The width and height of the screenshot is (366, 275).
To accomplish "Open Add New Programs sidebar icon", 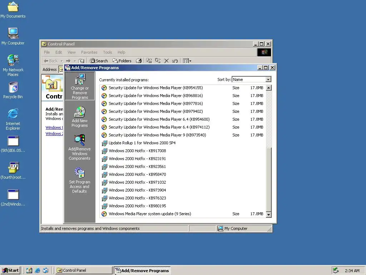I will pyautogui.click(x=80, y=117).
